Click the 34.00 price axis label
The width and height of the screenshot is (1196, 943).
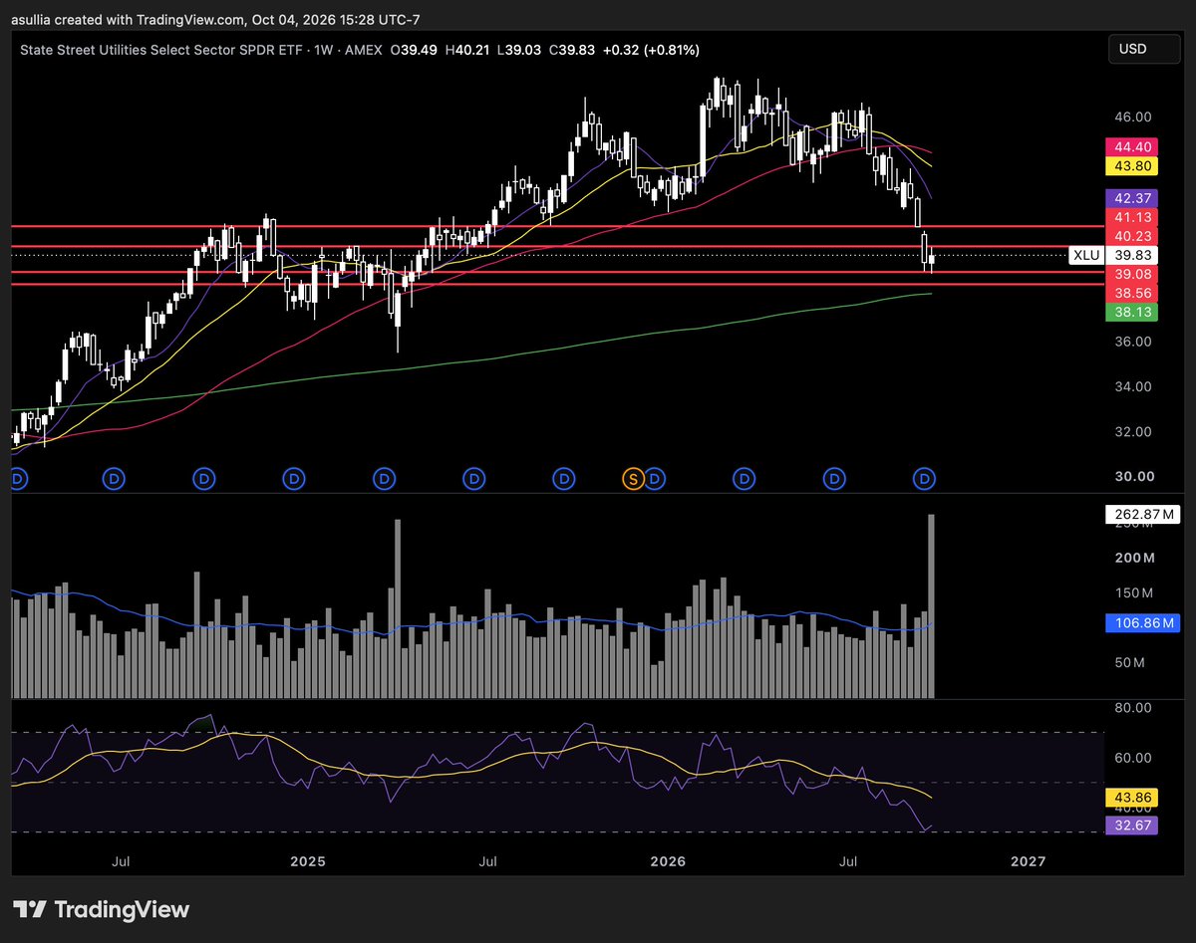coord(1135,386)
